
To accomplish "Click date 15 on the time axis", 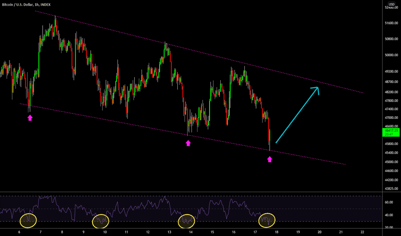I will 212,232.
